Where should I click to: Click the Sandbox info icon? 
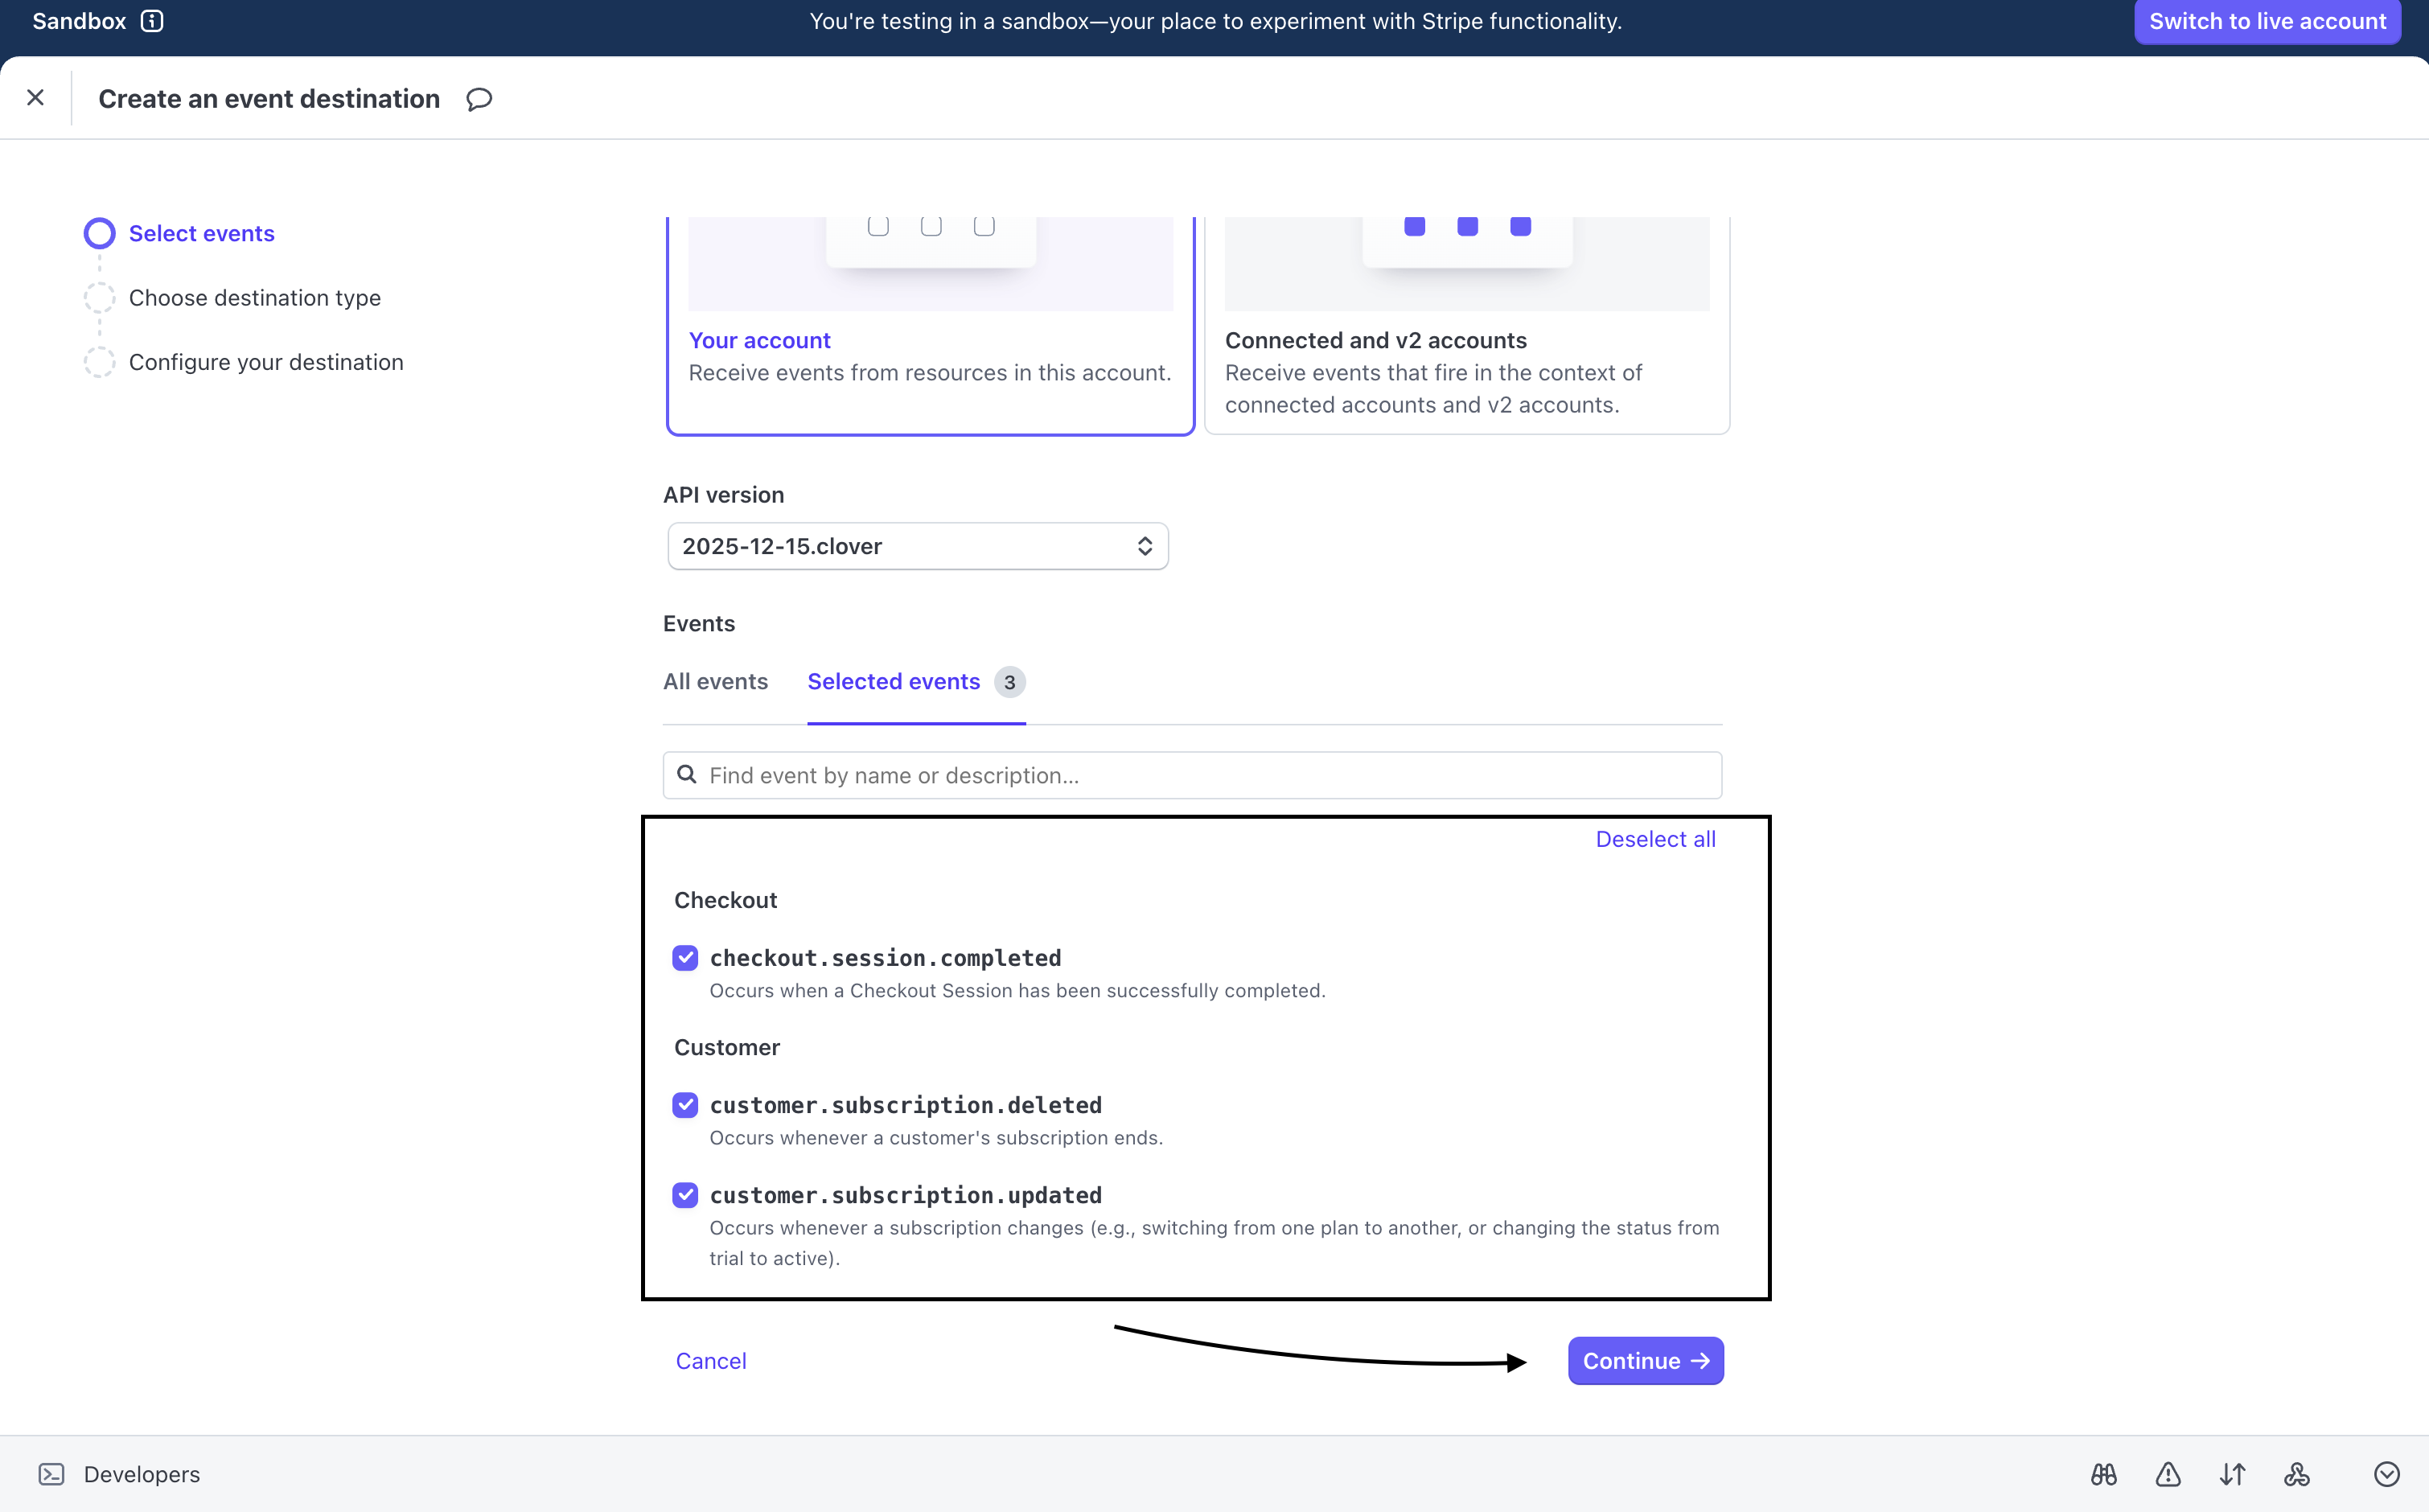[x=152, y=20]
